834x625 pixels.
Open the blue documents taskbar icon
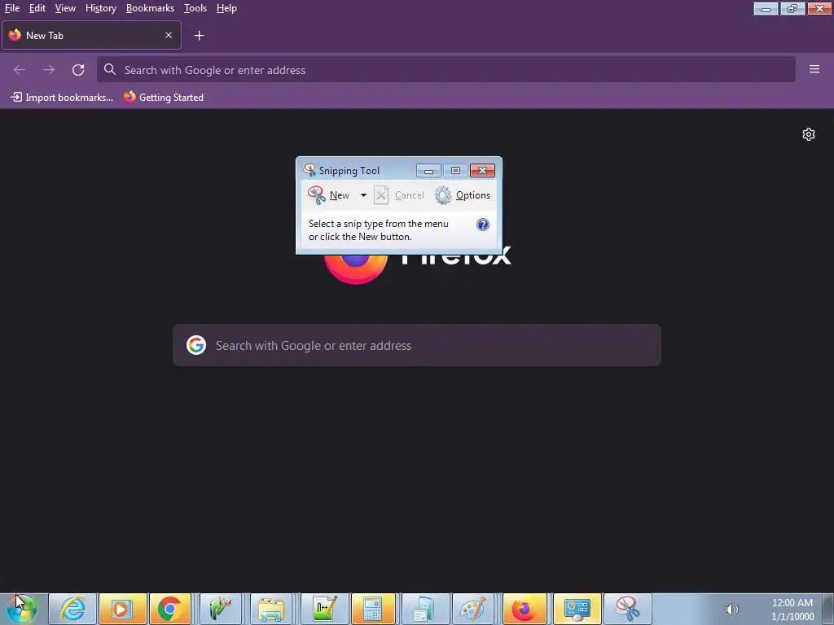click(424, 609)
